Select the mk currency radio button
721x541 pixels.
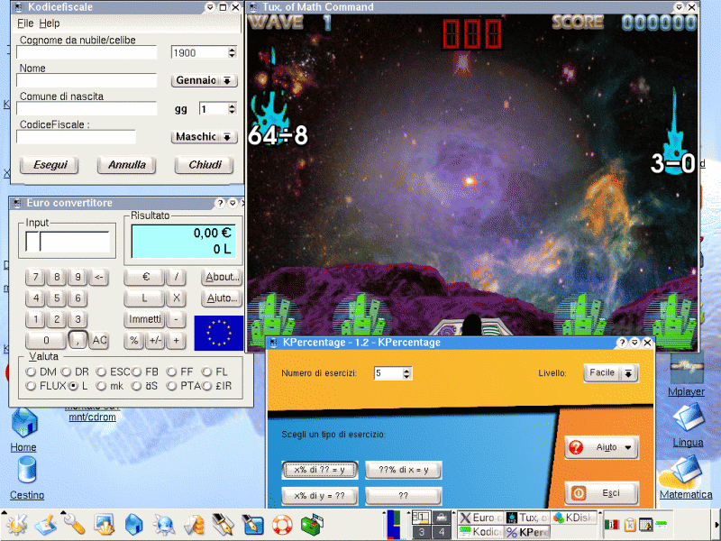[x=101, y=386]
